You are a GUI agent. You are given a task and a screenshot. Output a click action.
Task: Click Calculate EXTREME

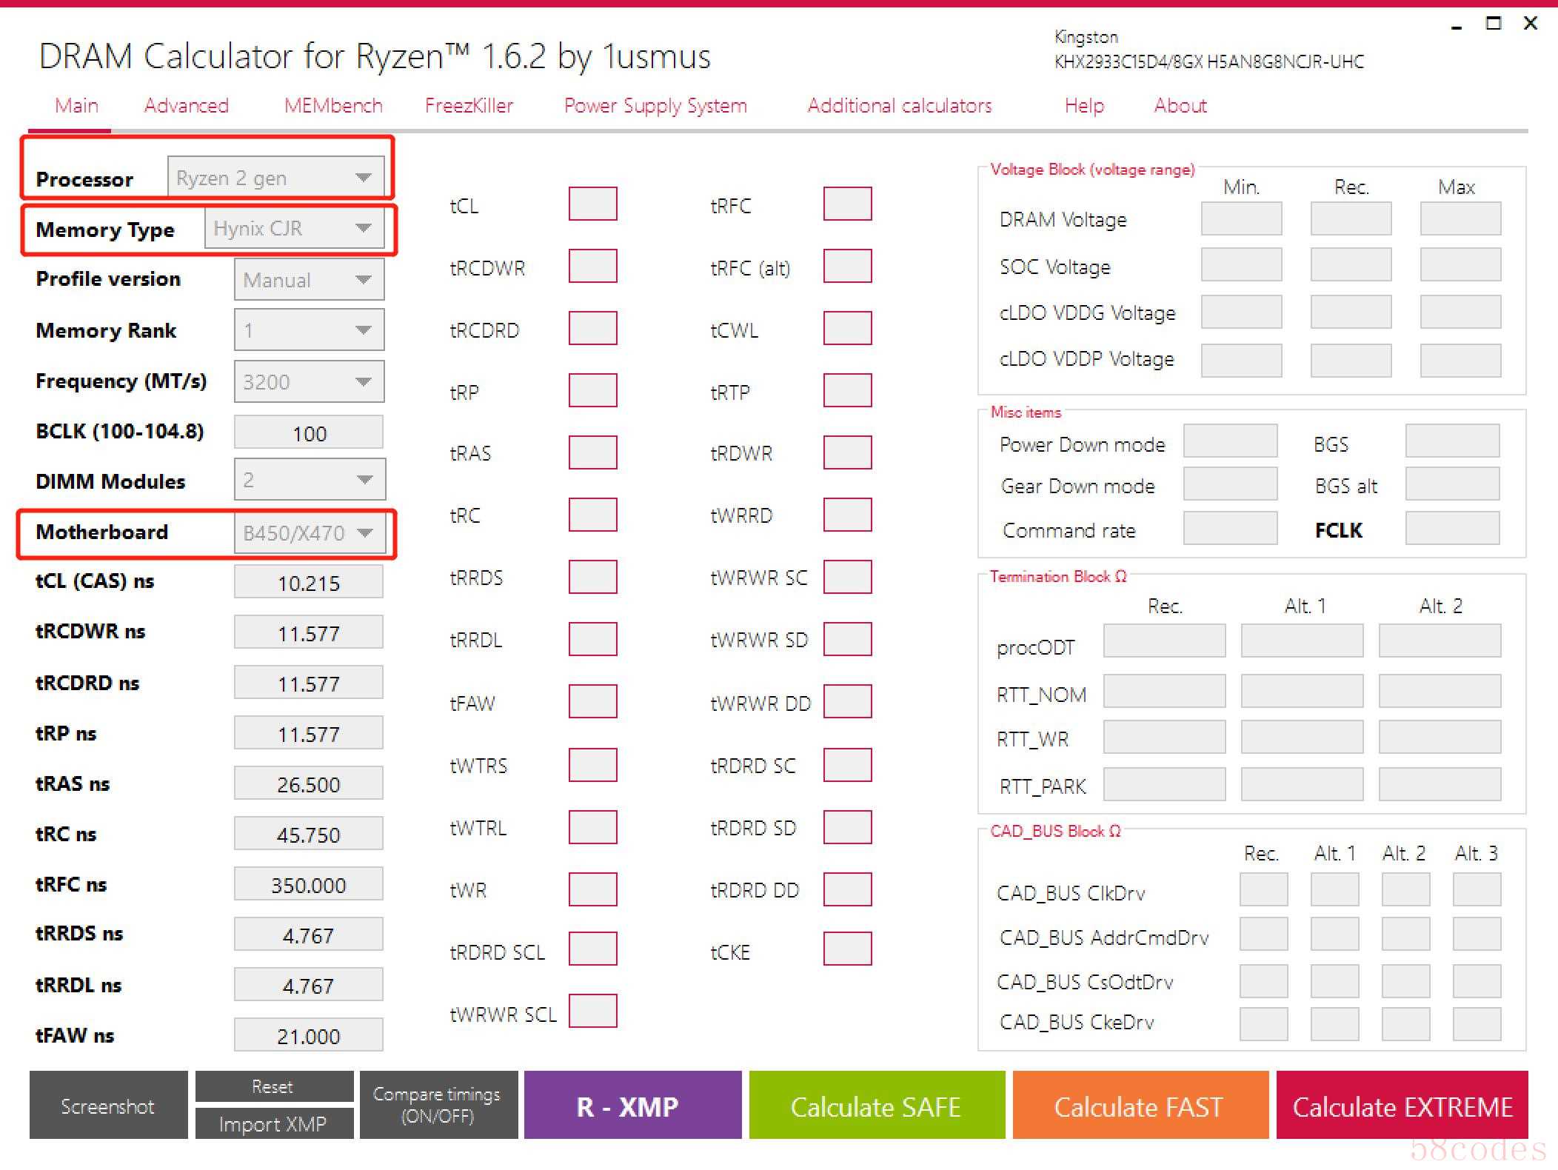click(x=1402, y=1105)
